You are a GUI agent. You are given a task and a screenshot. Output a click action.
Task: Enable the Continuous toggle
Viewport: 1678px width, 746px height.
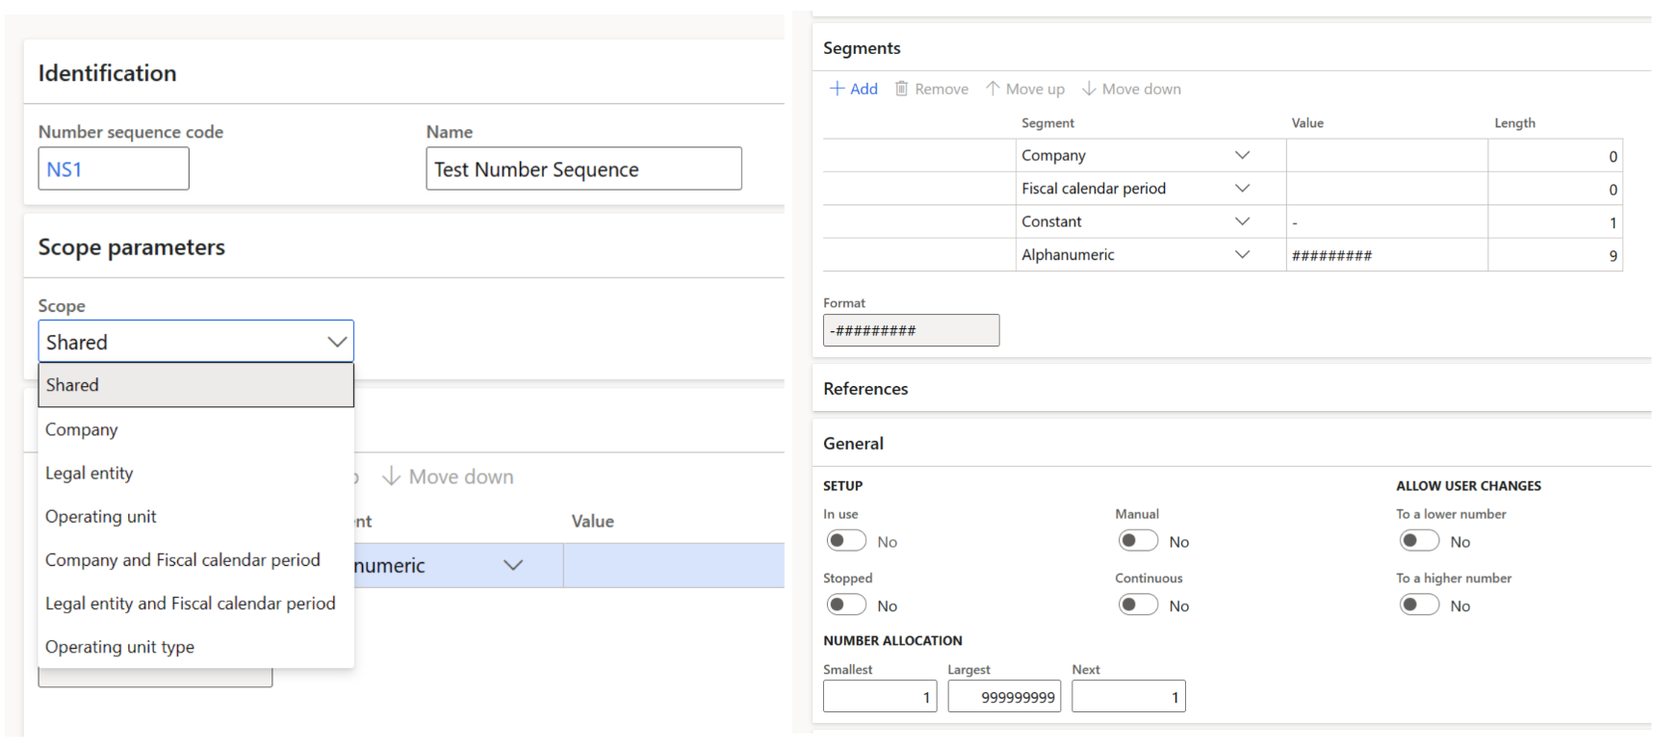1138,605
